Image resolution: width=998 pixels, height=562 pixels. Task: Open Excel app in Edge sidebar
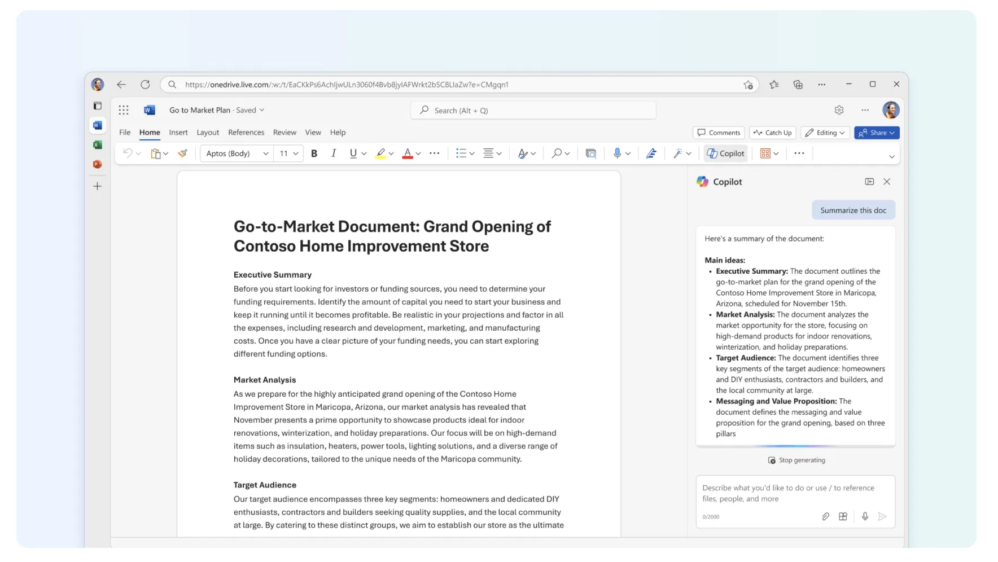point(98,145)
